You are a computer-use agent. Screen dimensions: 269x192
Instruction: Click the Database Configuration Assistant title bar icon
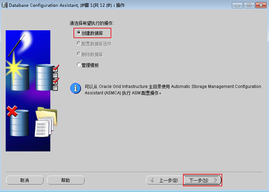(x=5, y=5)
